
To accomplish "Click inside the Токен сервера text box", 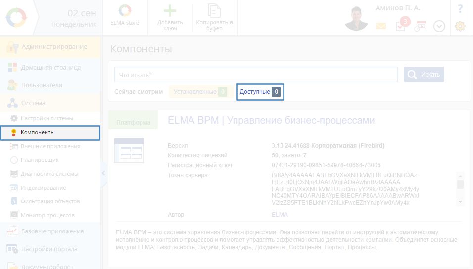I will pos(364,189).
